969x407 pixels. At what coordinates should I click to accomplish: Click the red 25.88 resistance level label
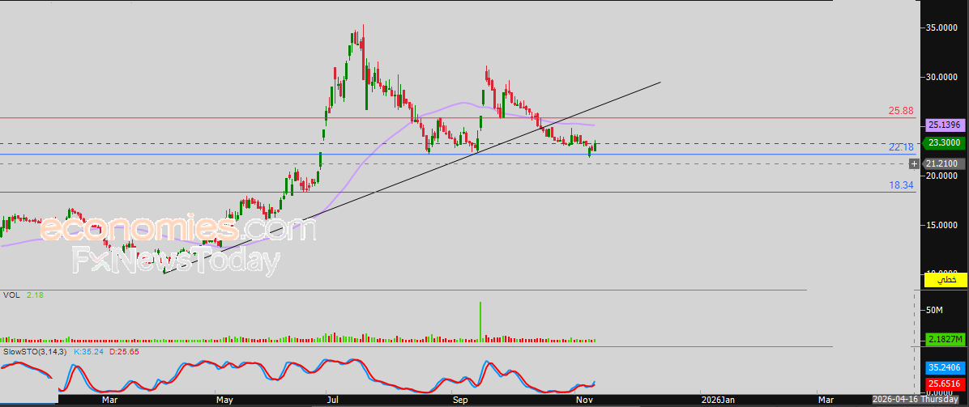tap(901, 110)
